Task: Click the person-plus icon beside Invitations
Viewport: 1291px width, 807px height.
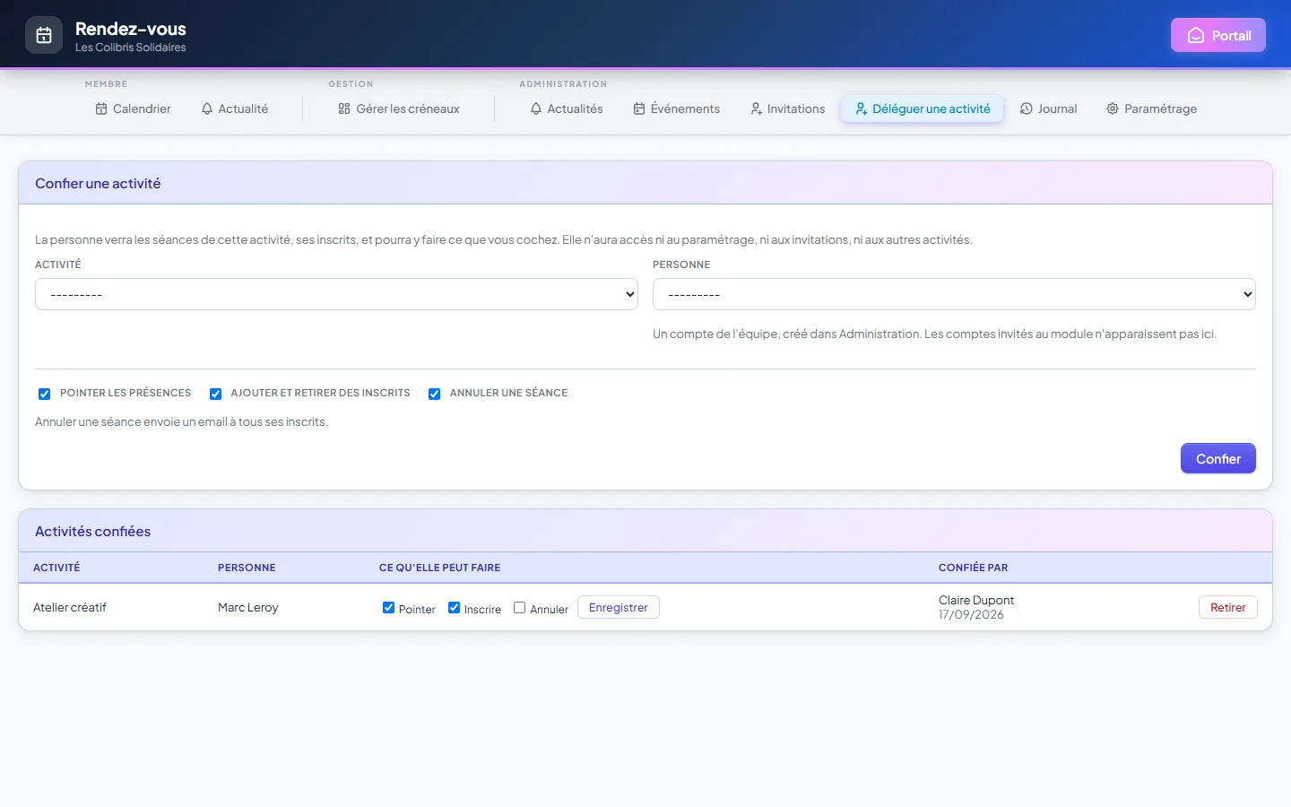Action: 756,108
